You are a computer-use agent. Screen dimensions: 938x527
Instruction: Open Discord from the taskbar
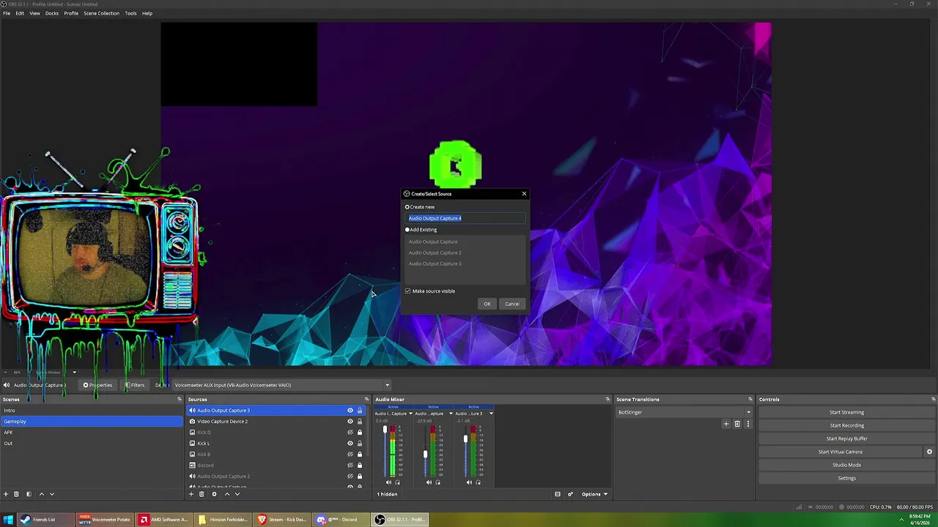click(340, 520)
